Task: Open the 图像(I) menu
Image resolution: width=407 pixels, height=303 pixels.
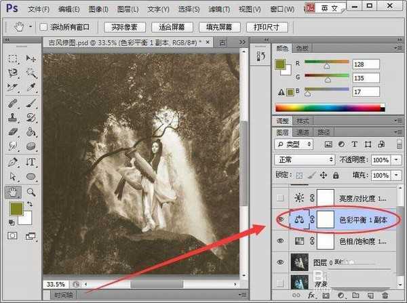Action: click(99, 9)
